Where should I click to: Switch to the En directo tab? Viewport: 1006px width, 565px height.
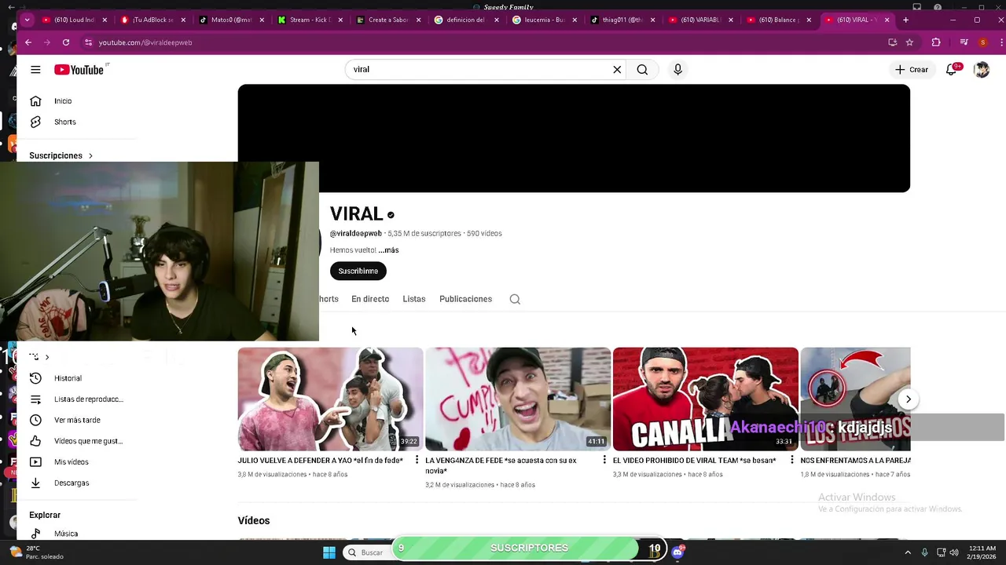pos(370,299)
